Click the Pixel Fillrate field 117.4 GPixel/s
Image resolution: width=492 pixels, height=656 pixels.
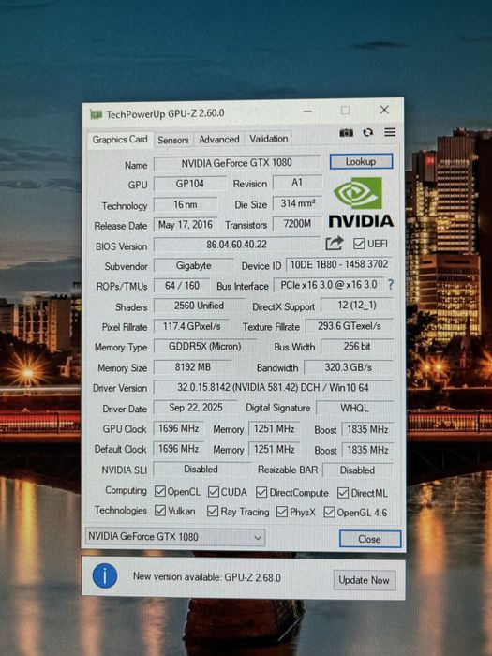tap(191, 326)
